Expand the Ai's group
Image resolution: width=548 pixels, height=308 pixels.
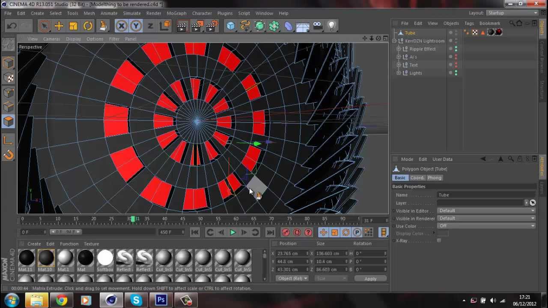[399, 57]
